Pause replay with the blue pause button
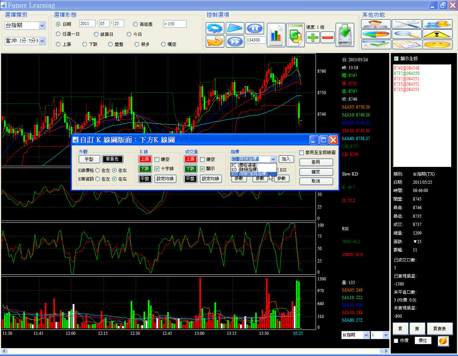Screen dimensions: 458x356 (255, 28)
